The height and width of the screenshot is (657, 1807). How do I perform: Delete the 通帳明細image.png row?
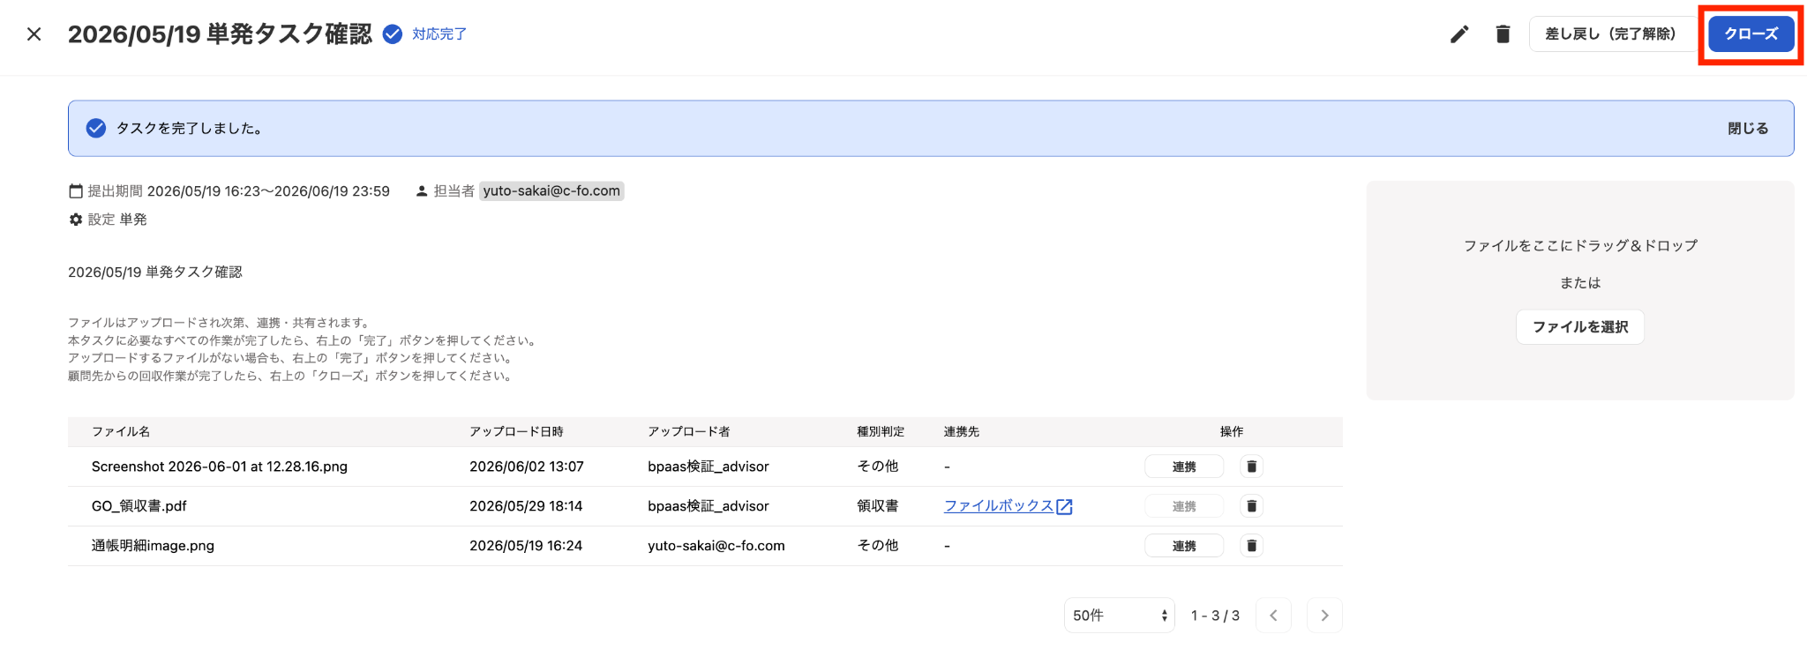1251,546
